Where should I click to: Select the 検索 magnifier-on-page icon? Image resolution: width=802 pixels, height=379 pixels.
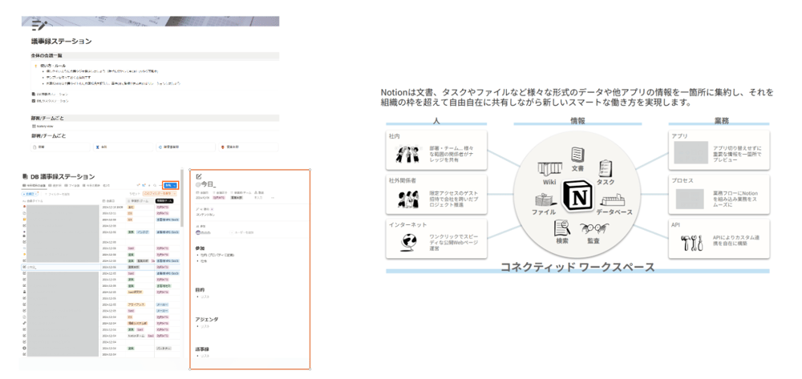563,227
